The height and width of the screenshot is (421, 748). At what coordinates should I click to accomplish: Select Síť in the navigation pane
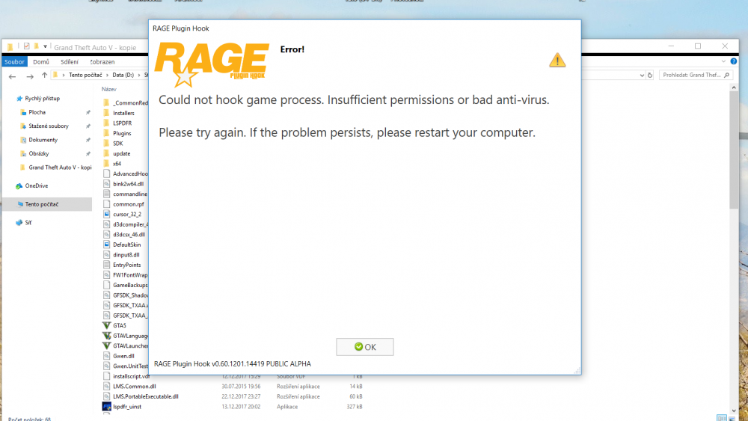point(28,222)
